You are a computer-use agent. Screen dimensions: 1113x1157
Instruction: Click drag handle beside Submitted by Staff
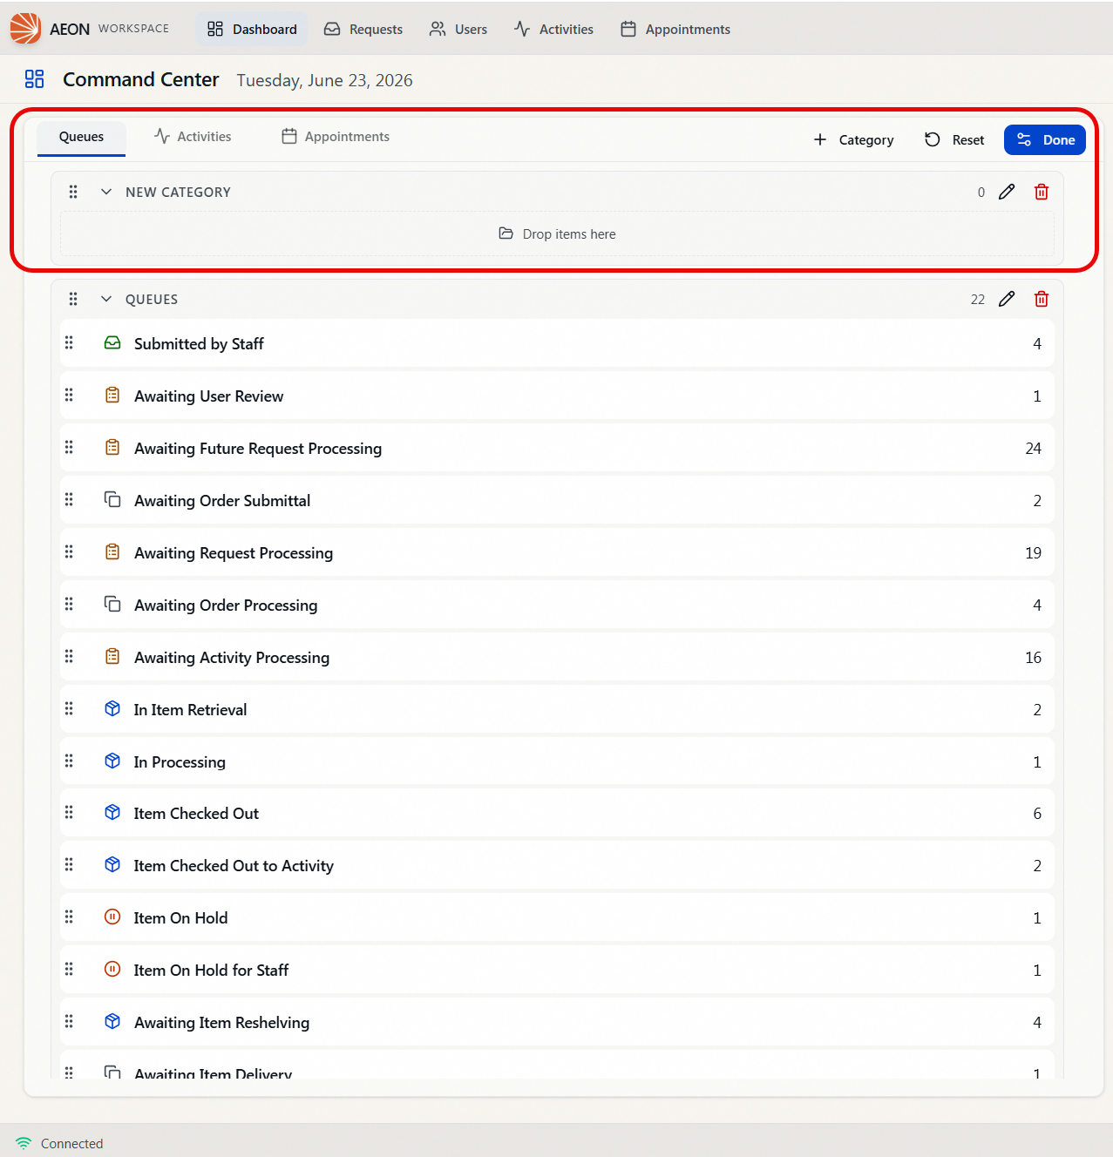coord(69,343)
